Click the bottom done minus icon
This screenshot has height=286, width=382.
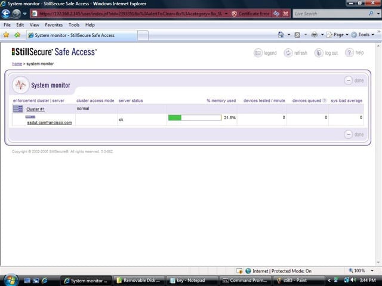(x=348, y=134)
